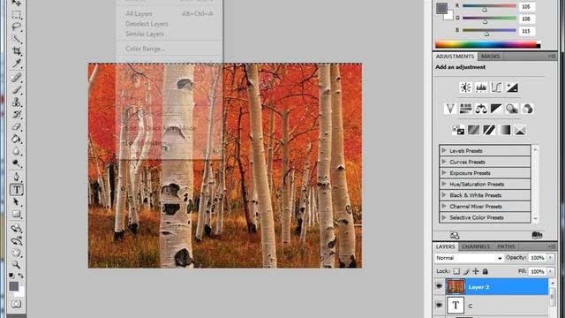Add a Selective Color adjustment
565x318 pixels.
click(x=520, y=130)
